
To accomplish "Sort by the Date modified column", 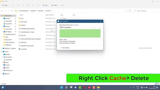I will [49, 15].
